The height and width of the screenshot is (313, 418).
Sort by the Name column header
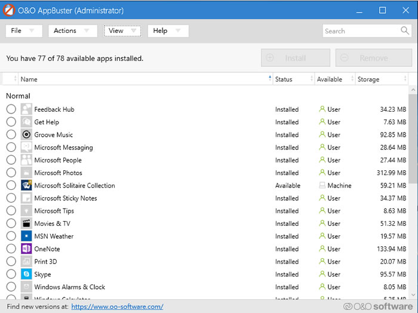(145, 79)
